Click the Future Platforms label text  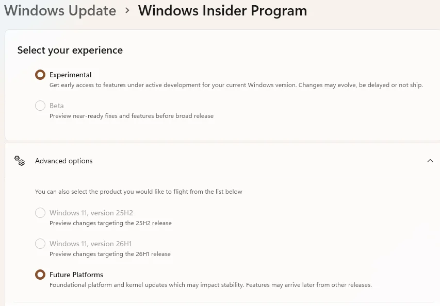click(76, 275)
